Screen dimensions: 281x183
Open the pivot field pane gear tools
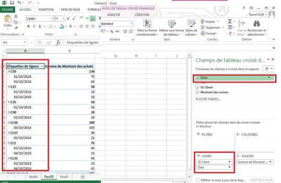point(268,69)
